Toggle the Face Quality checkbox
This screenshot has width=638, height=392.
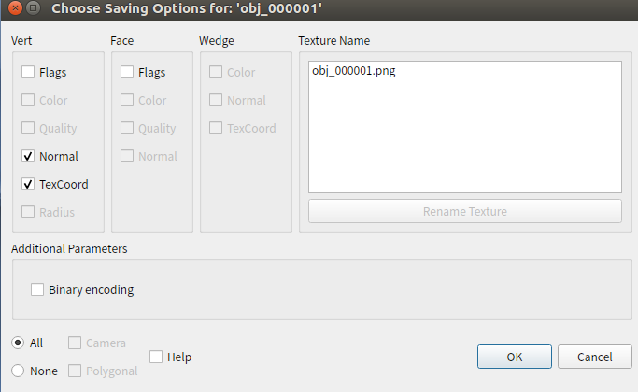[127, 128]
